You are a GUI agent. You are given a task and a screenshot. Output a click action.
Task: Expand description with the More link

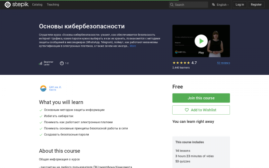(133, 46)
